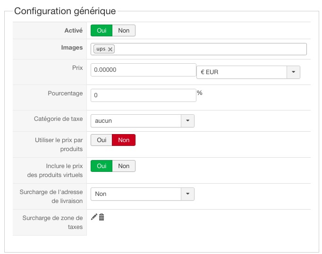Choose Oui for Inclure le prix des produits virtuels
Viewport: 322px width, 254px height.
coord(102,166)
